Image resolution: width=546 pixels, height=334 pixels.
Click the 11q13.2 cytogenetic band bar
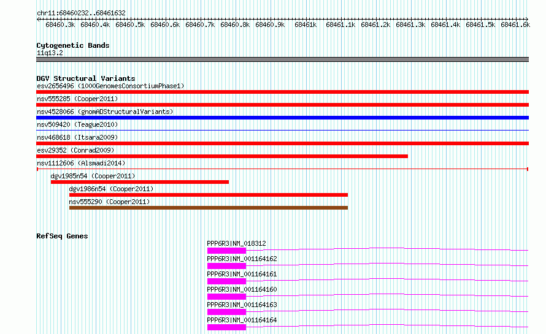pyautogui.click(x=282, y=59)
